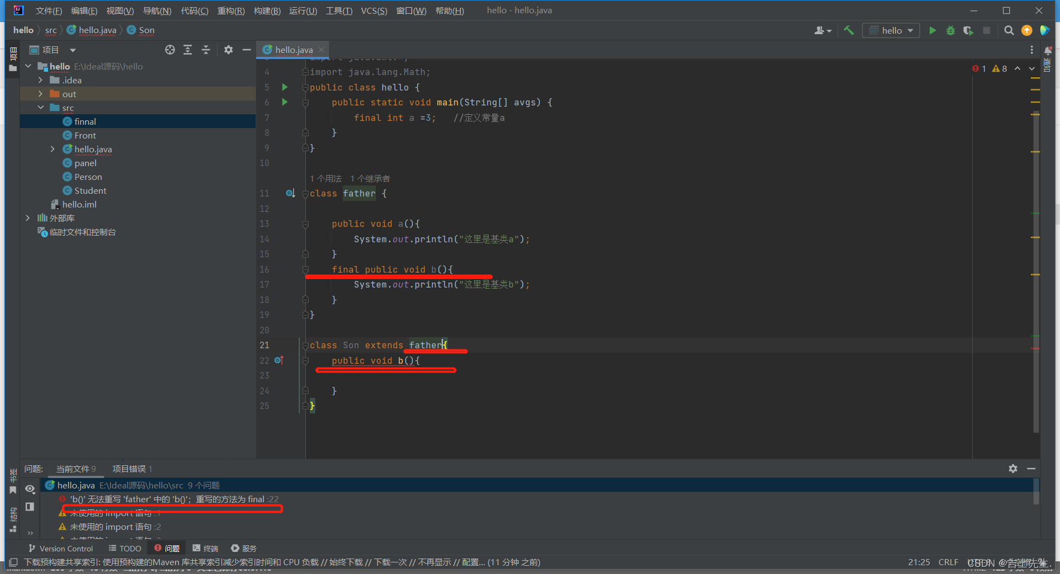Click the error count indicator in editor
Viewport: 1060px width, 574px height.
979,68
